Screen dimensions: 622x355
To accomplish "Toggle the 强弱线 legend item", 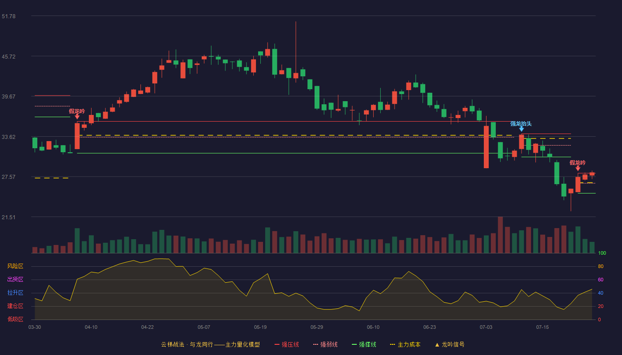I will pos(325,344).
